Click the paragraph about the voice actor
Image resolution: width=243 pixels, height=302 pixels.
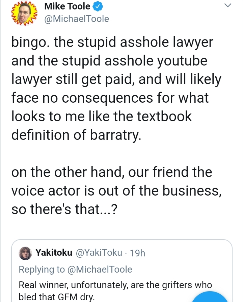[116, 190]
